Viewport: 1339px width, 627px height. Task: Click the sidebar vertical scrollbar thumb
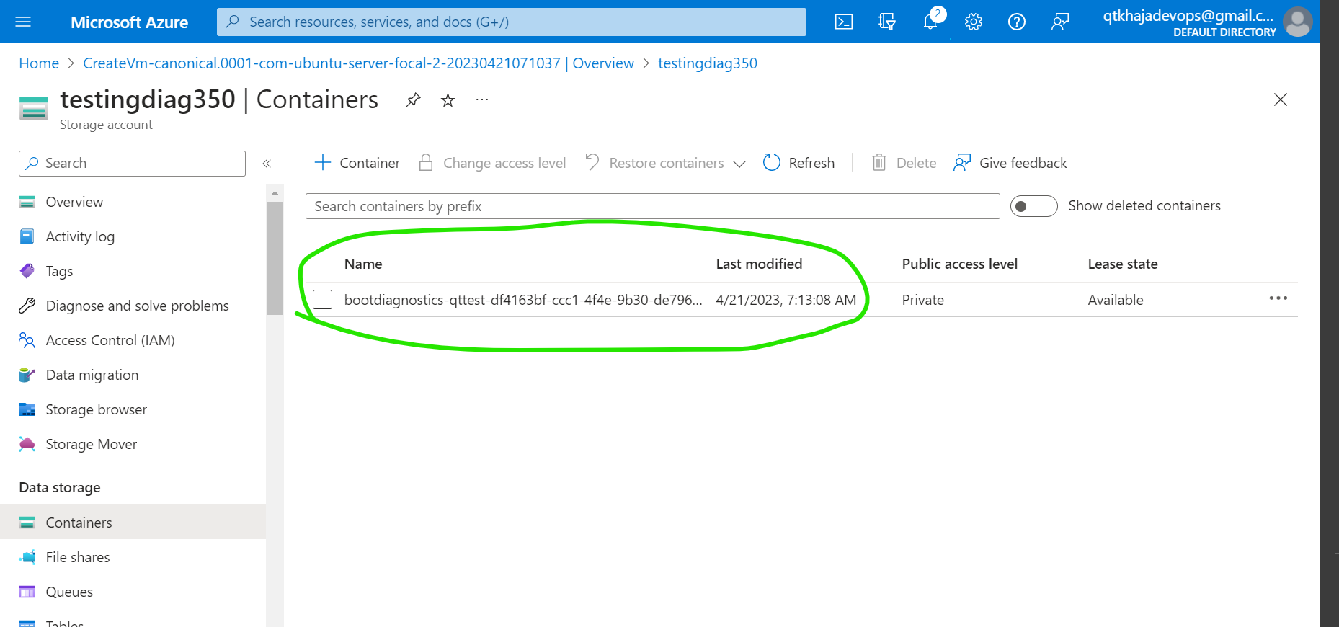coord(275,258)
